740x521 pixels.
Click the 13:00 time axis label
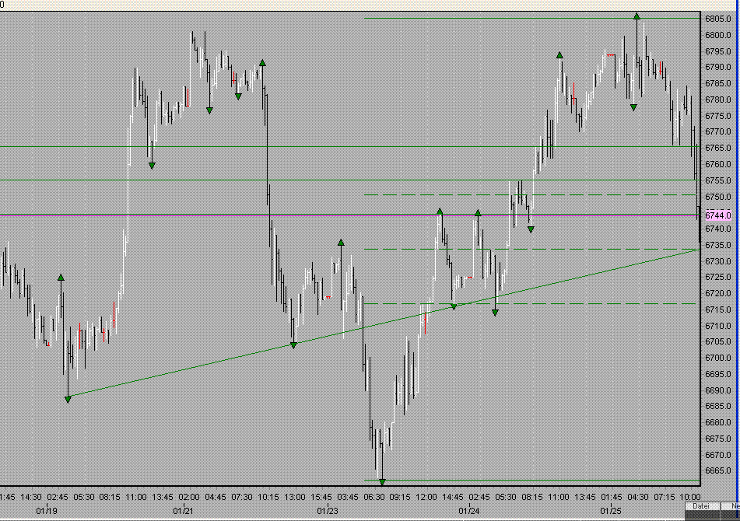(294, 497)
